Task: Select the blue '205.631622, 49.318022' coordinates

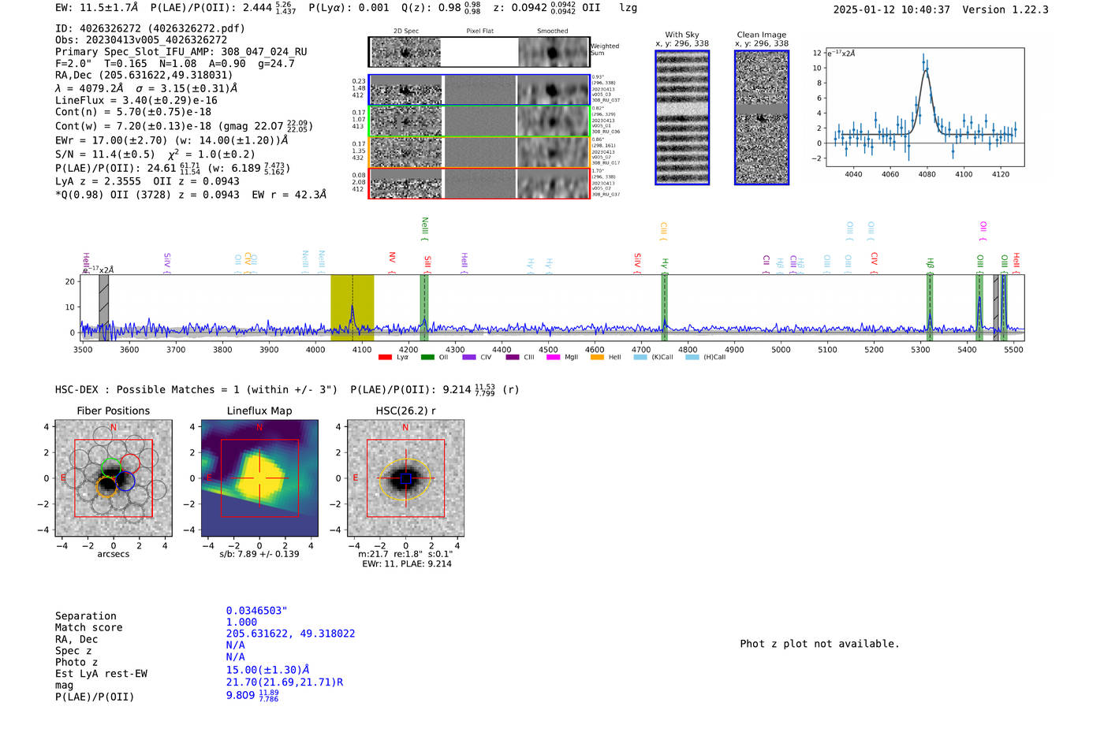Action: [290, 634]
